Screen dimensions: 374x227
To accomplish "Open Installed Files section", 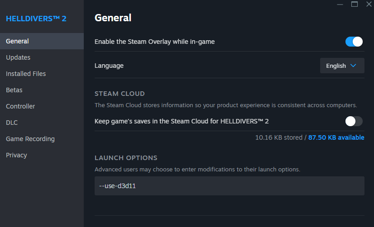I will coord(26,74).
